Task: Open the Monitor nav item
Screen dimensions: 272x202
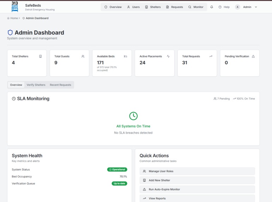Action: point(196,7)
